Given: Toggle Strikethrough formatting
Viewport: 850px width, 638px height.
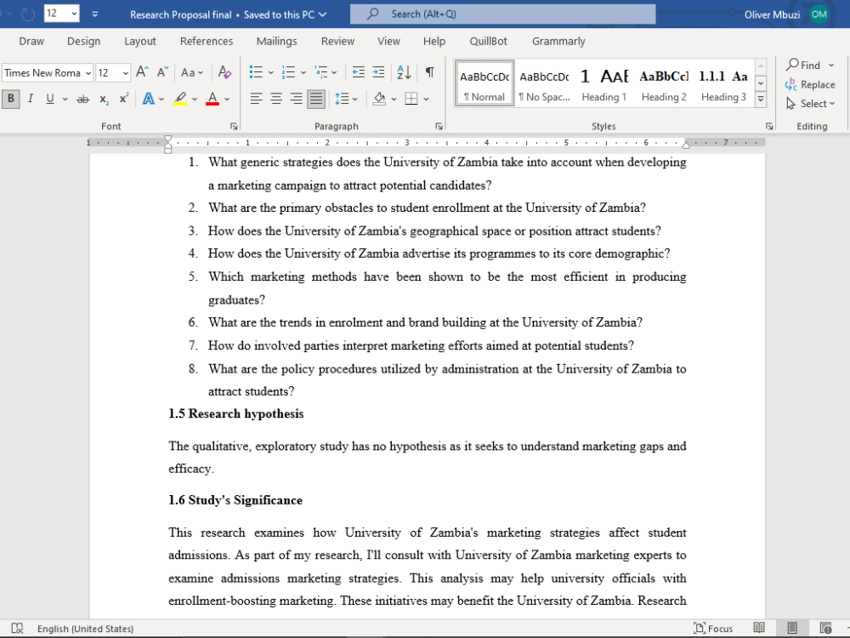Looking at the screenshot, I should (x=83, y=99).
